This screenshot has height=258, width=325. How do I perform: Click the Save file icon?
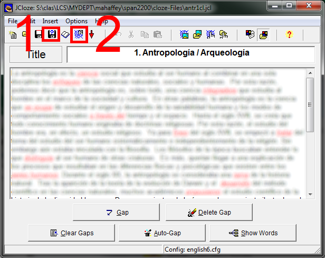(39, 35)
